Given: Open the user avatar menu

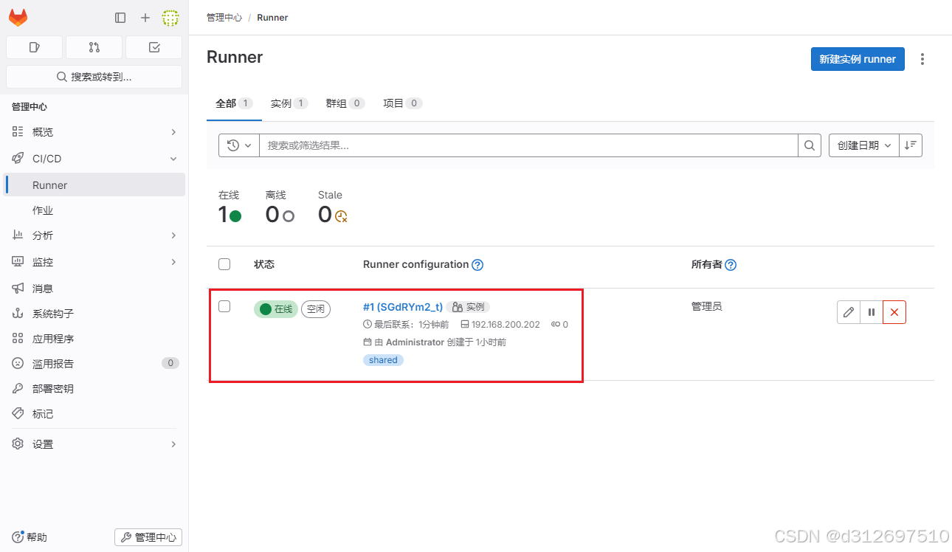Looking at the screenshot, I should [170, 17].
